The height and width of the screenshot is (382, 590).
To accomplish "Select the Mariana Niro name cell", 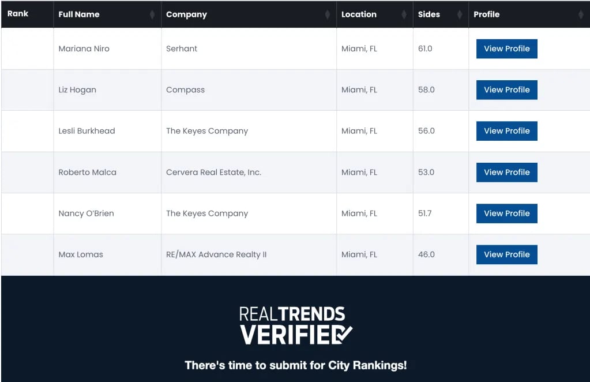I will click(107, 48).
